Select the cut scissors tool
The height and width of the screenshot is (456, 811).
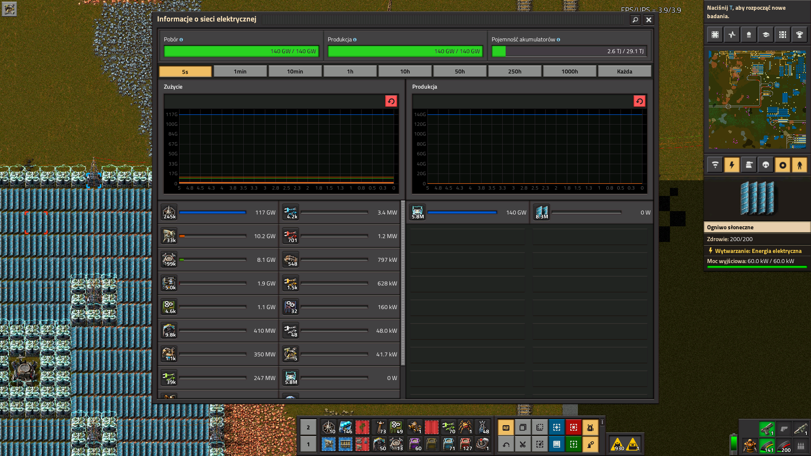tap(523, 444)
